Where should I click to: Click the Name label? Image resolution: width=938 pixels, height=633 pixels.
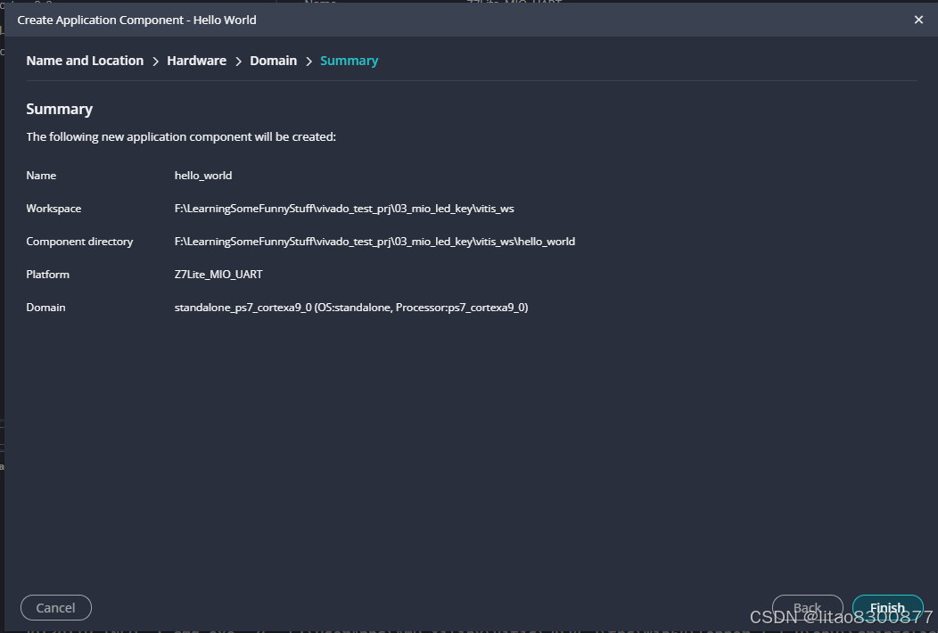[41, 176]
